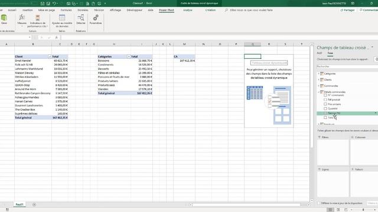
Task: Click the formula bar input
Action: (x=219, y=38)
